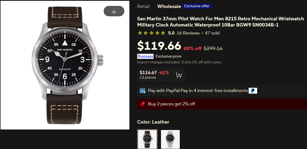Click the calendar installments icon
The width and height of the screenshot is (307, 149).
click(143, 91)
